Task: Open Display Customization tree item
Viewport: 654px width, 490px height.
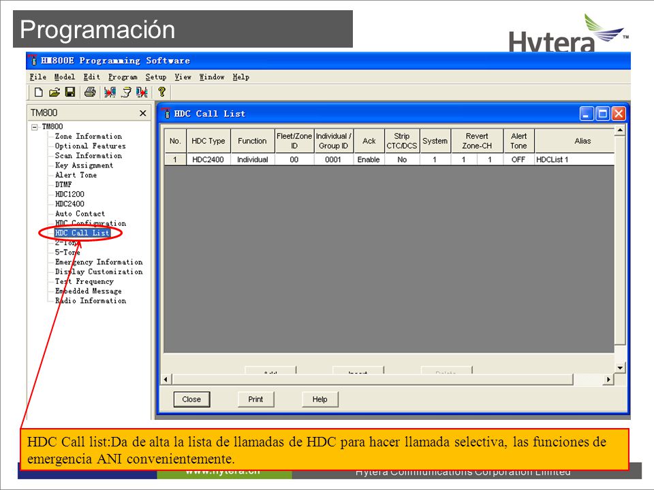Action: pos(99,272)
